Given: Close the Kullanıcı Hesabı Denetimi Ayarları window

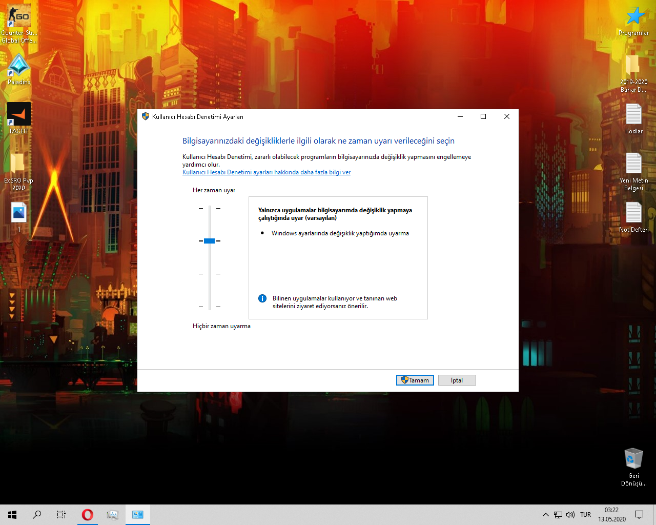Looking at the screenshot, I should (x=507, y=117).
